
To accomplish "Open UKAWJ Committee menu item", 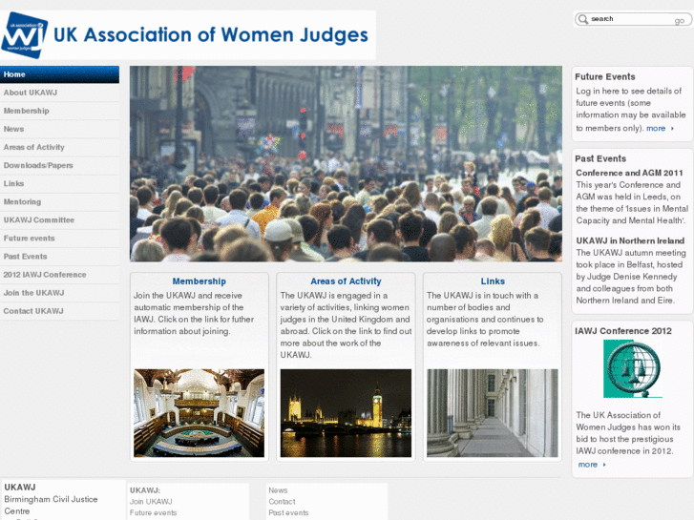I will click(x=59, y=219).
